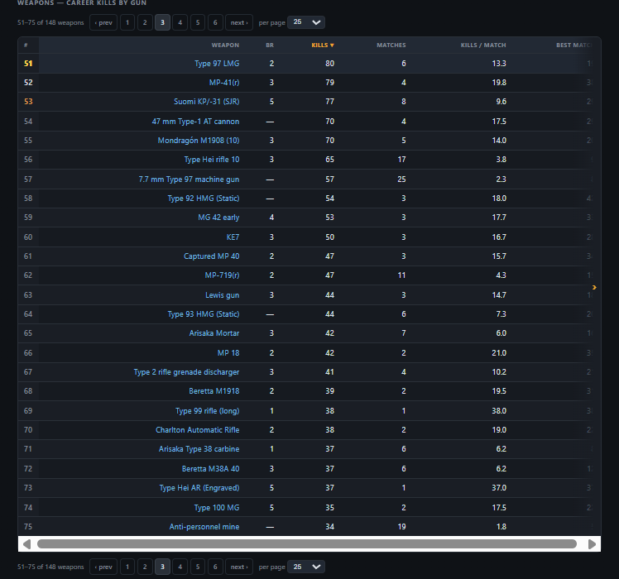This screenshot has height=579, width=619.
Task: Go to page 1 using the pagination above the table
Action: tap(127, 22)
